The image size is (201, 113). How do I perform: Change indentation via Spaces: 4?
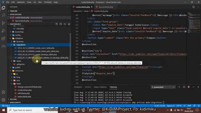[171, 106]
